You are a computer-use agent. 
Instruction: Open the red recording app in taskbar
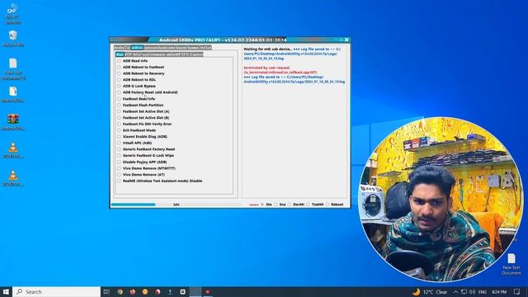click(x=208, y=291)
